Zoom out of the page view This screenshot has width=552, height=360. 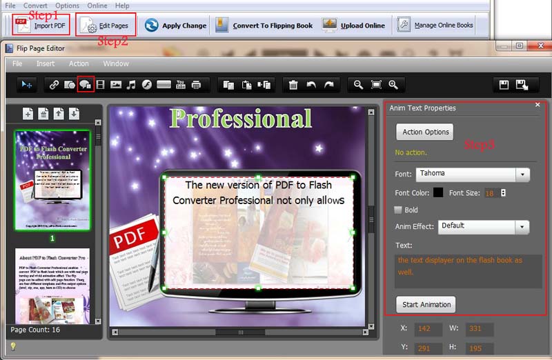point(358,85)
